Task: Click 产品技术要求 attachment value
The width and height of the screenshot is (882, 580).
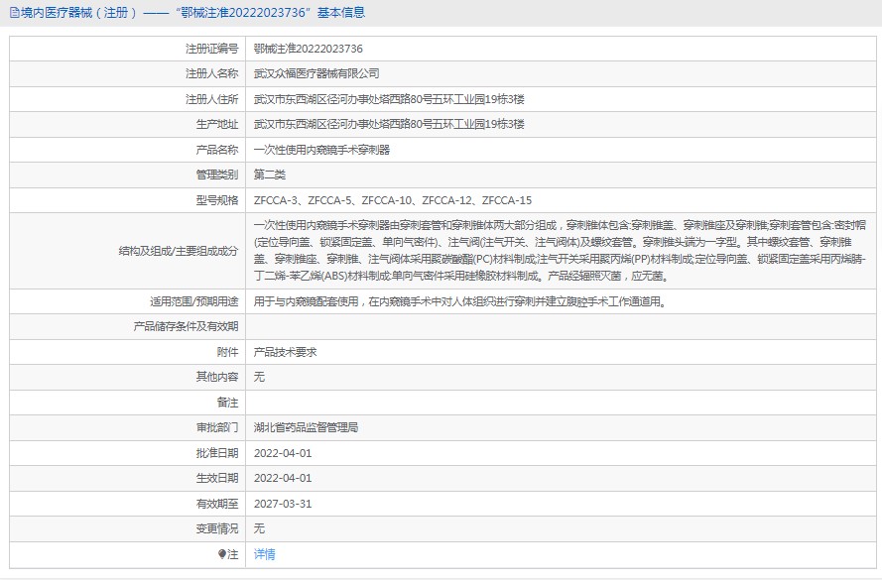Action: pos(285,352)
